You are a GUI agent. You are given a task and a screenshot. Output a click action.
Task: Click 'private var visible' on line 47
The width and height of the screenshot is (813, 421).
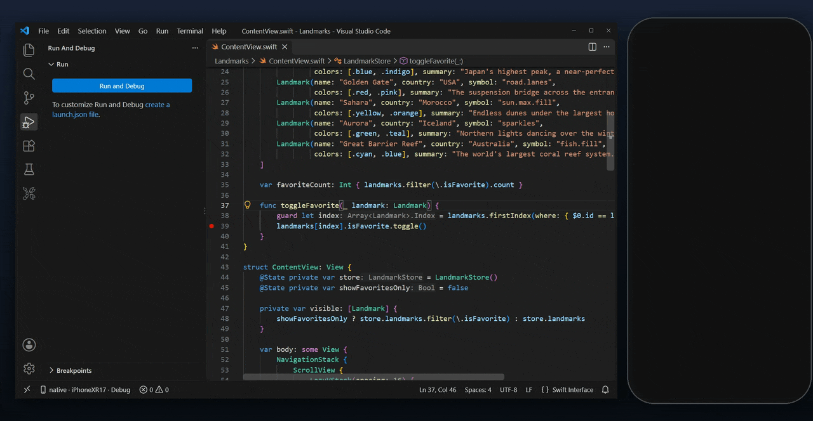[302, 308]
